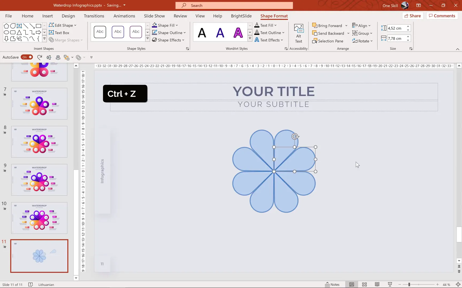Click the Share button

(x=413, y=15)
